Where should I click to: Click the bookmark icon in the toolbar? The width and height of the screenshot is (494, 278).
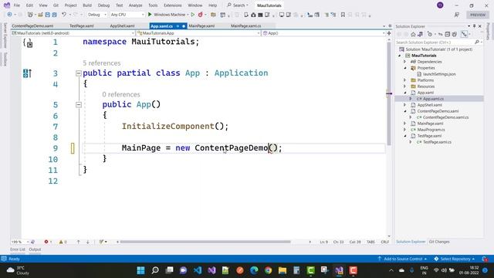[x=343, y=15]
